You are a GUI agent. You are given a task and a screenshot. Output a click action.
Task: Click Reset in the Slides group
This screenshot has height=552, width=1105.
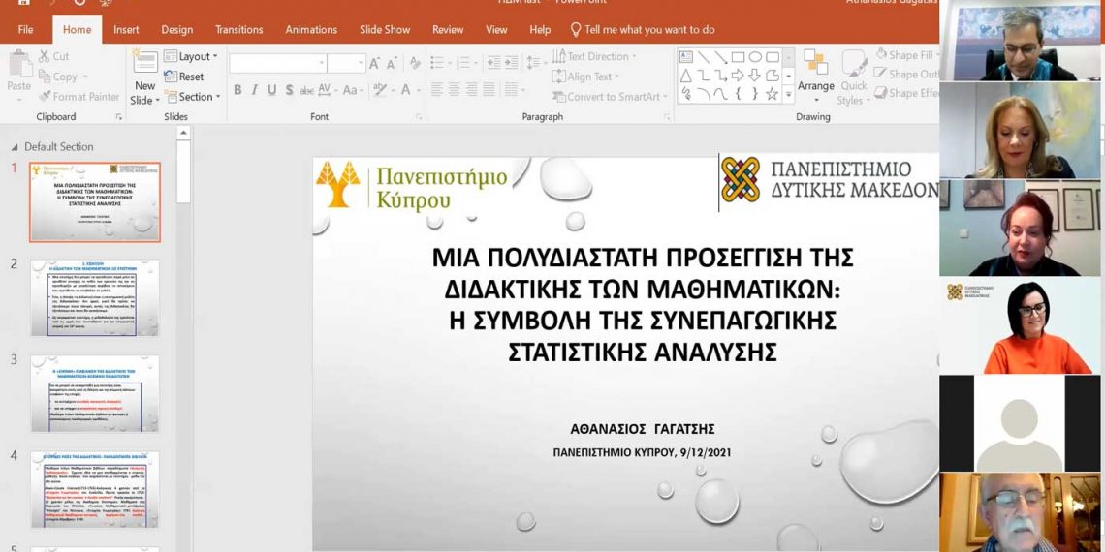click(x=183, y=77)
